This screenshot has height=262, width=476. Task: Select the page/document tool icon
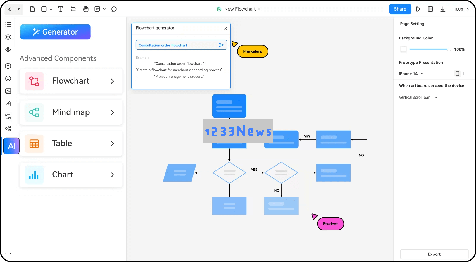(32, 9)
